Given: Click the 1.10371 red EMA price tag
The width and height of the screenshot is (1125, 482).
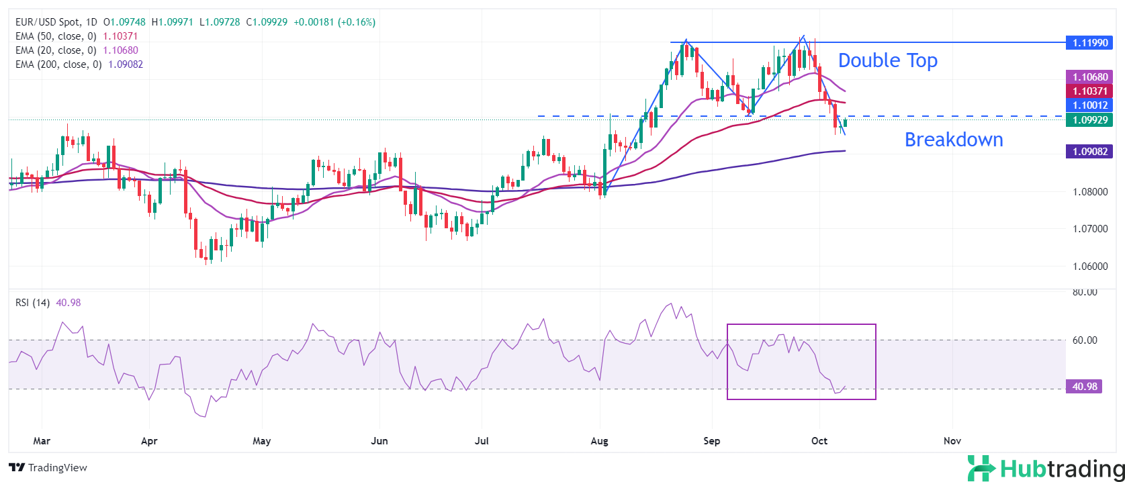Looking at the screenshot, I should 1089,91.
